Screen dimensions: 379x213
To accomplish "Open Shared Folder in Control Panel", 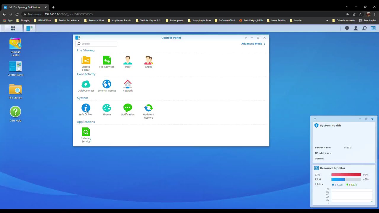I will pyautogui.click(x=86, y=63).
